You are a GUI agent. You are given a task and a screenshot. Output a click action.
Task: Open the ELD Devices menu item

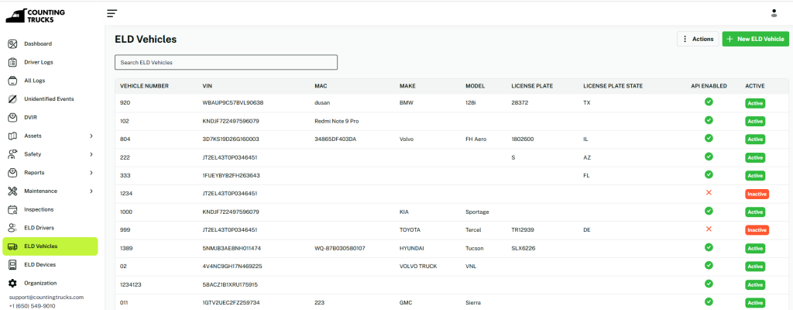coord(39,264)
